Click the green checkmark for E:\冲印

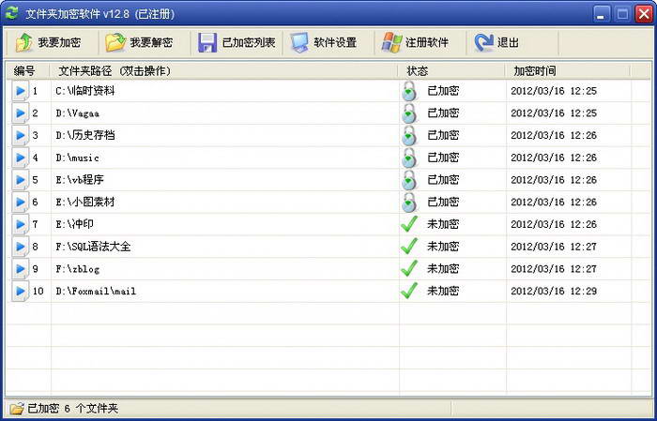tap(409, 224)
